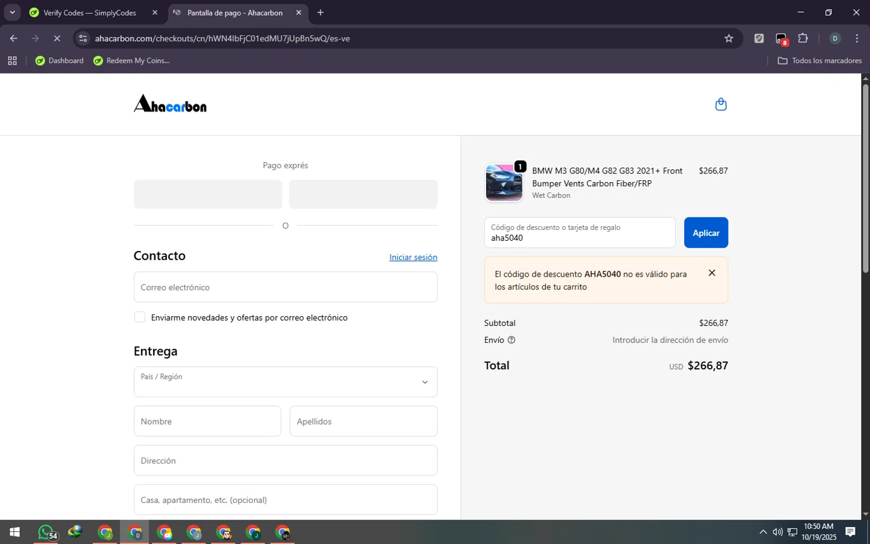Open the Windows Start menu
870x544 pixels.
tap(14, 532)
